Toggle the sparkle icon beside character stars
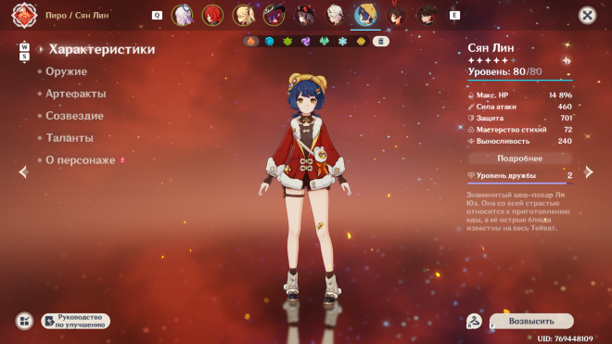Image resolution: width=612 pixels, height=344 pixels. click(567, 60)
